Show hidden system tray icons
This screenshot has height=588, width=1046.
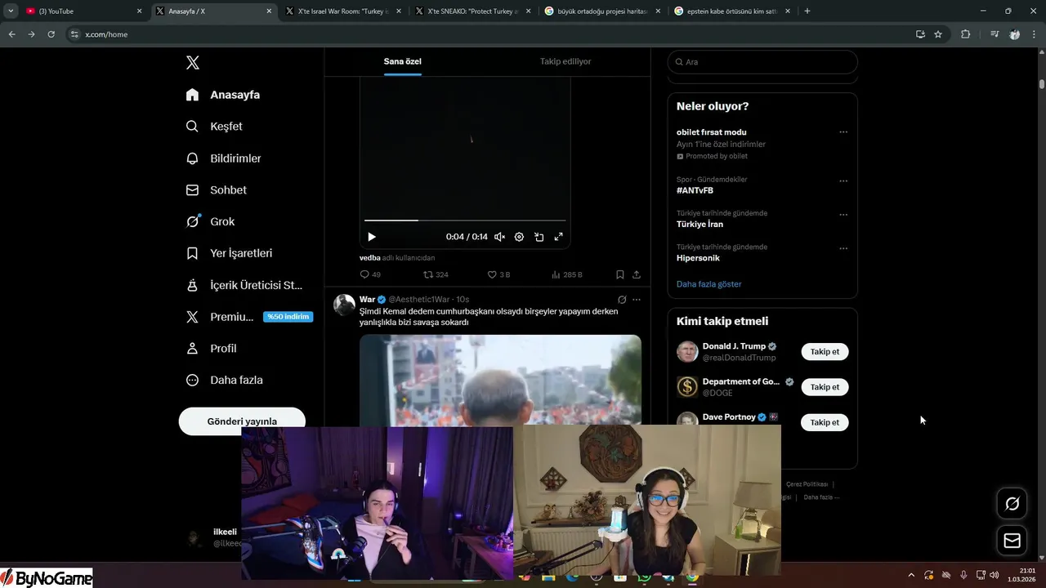(911, 575)
